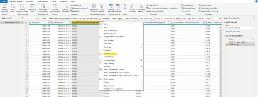258x97 pixels.
Task: Select the measurement_12792 query
Action: pos(12,22)
